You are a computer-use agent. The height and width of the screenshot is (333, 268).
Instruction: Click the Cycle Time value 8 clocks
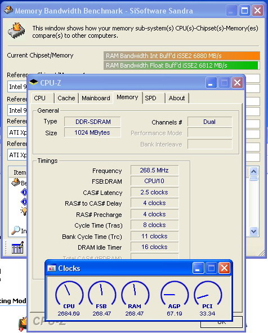point(154,225)
